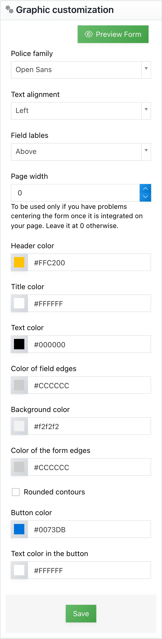Open the blue Button color swatch

pos(19,529)
